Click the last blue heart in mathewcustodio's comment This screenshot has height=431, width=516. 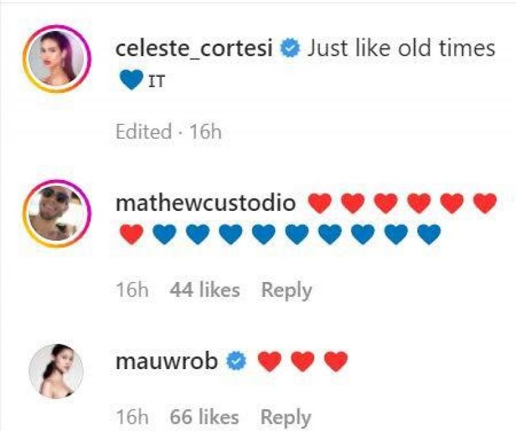429,234
